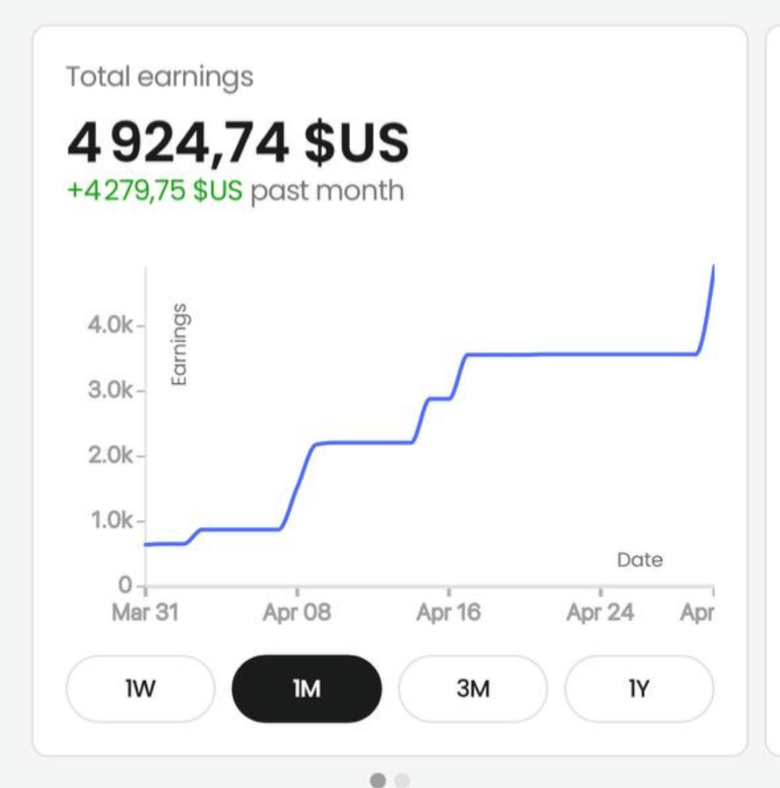Click the Total earnings heading

pos(159,77)
